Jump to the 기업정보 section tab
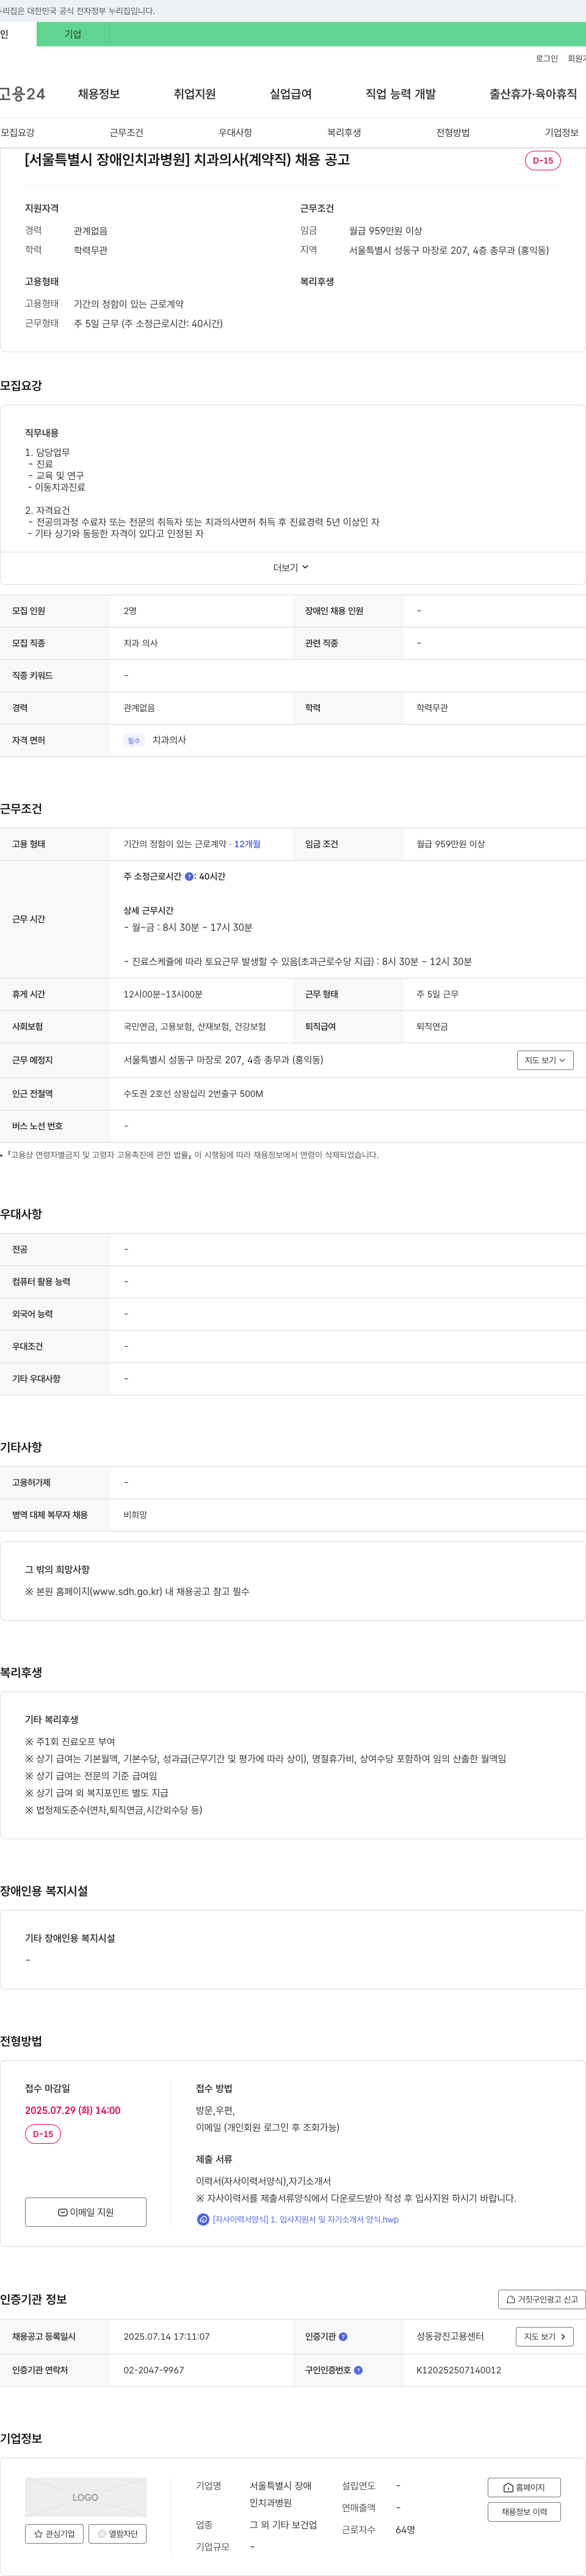 pyautogui.click(x=562, y=132)
